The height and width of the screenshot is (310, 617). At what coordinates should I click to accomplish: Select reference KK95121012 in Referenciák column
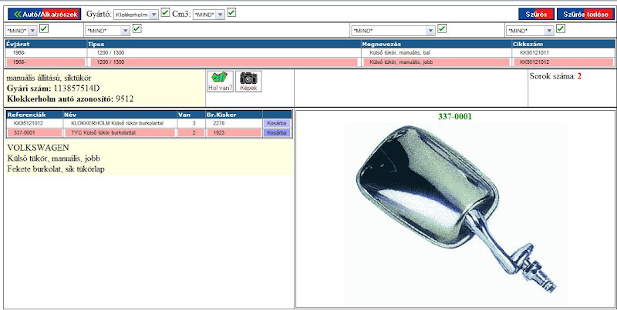click(29, 123)
